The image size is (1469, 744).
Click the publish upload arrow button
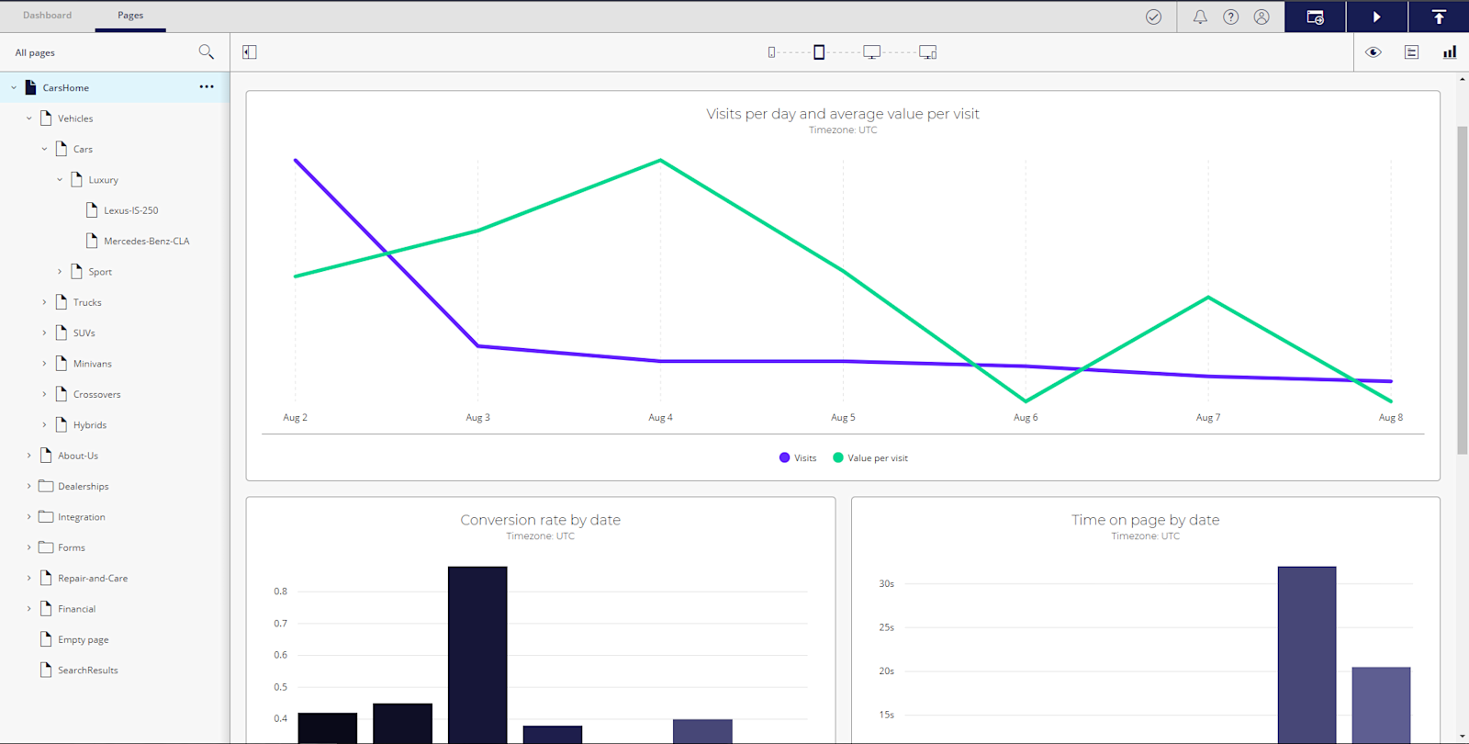coord(1439,17)
